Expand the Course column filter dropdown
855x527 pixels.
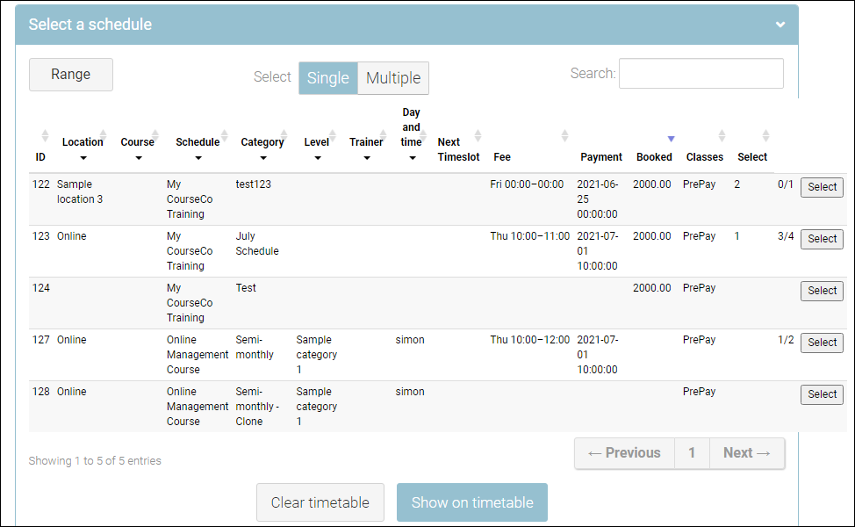point(138,159)
